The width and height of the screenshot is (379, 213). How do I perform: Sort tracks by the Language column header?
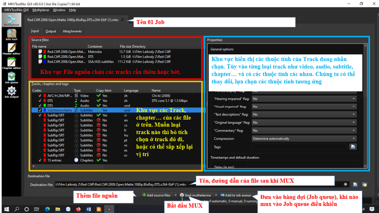(137, 91)
